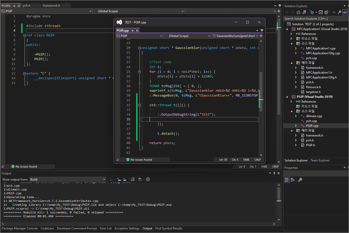
Task: Open Properties wrench icon in Solution Explorer
Action: (x=340, y=12)
